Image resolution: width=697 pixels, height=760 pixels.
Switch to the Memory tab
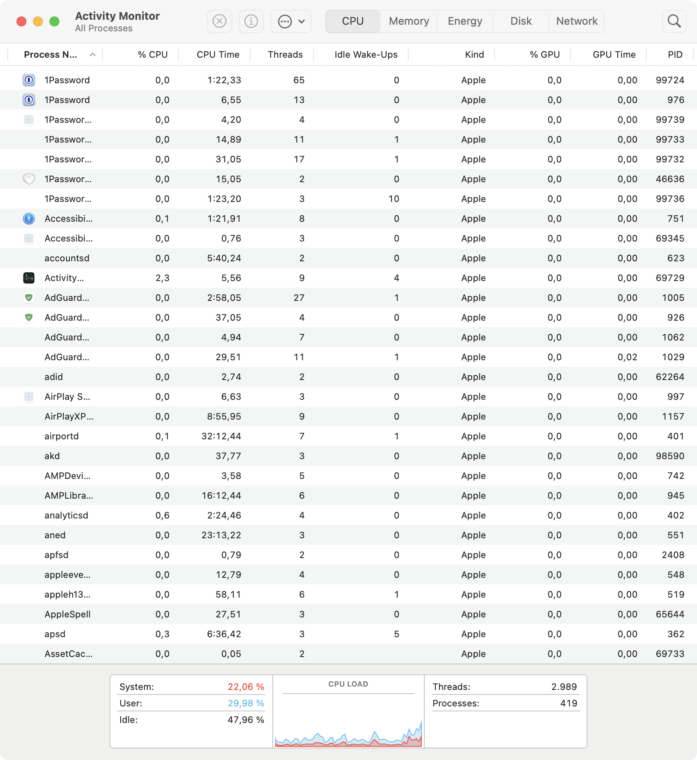click(409, 21)
